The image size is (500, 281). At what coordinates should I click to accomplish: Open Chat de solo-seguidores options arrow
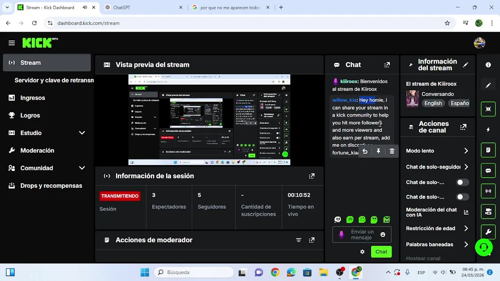point(466,167)
